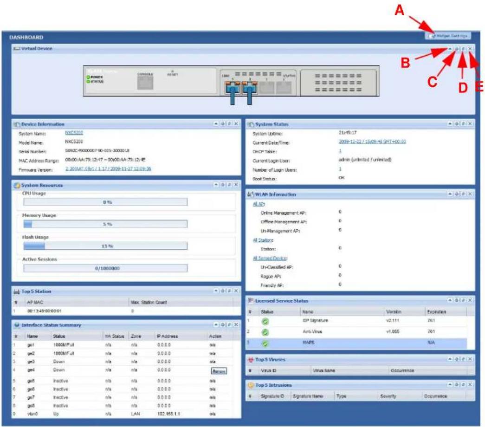Open refresh time setting for WLAN Information

tap(457, 194)
